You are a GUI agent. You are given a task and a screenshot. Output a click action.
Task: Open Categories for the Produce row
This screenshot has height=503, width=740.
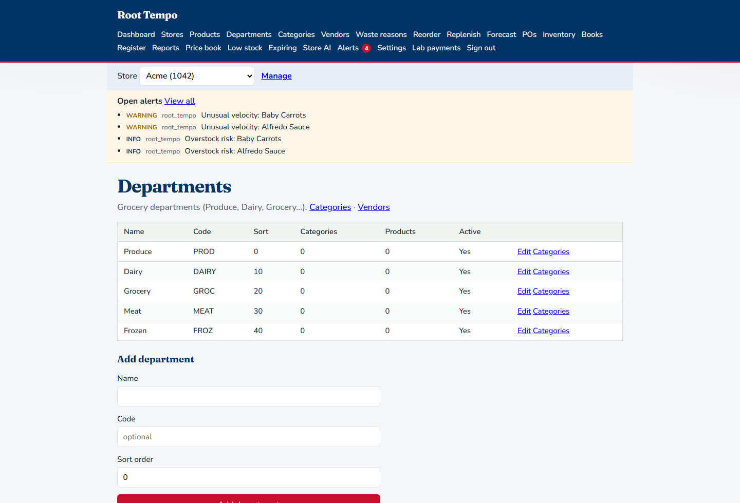551,252
